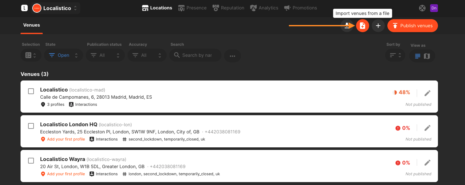The height and width of the screenshot is (185, 465).
Task: Select the Venues sub-tab
Action: click(32, 25)
